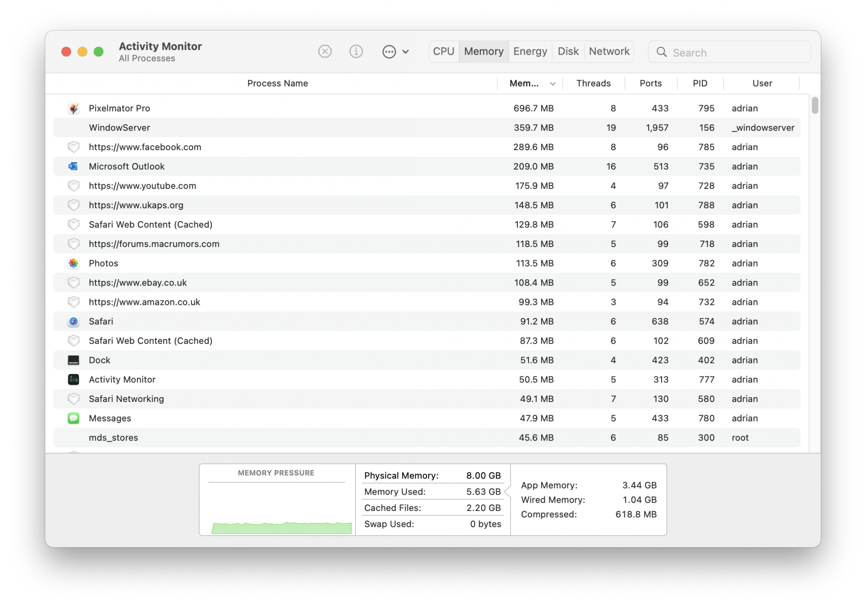Click the Microsoft Outlook process icon

point(74,167)
